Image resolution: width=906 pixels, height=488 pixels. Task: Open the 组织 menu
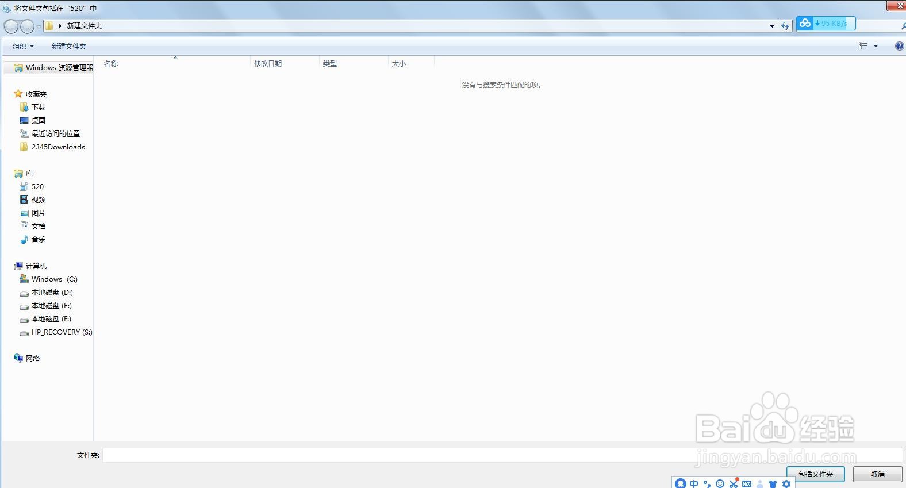click(24, 46)
